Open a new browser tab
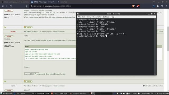 pos(92,2)
